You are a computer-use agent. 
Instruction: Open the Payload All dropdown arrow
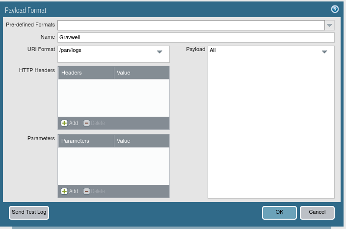324,52
